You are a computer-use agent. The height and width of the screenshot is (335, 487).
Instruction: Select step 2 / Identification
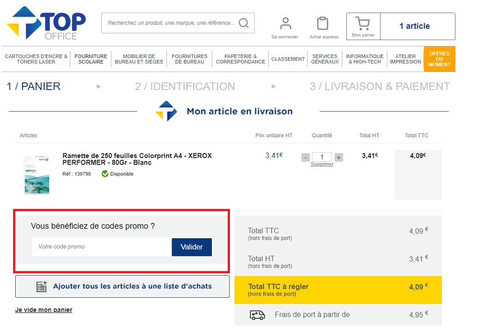[x=185, y=86]
